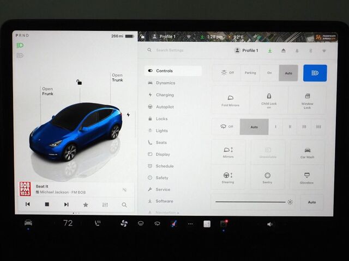Screen dimensions: 349x261
Task: Click the passenger airbag status indicator
Action: [x=326, y=37]
